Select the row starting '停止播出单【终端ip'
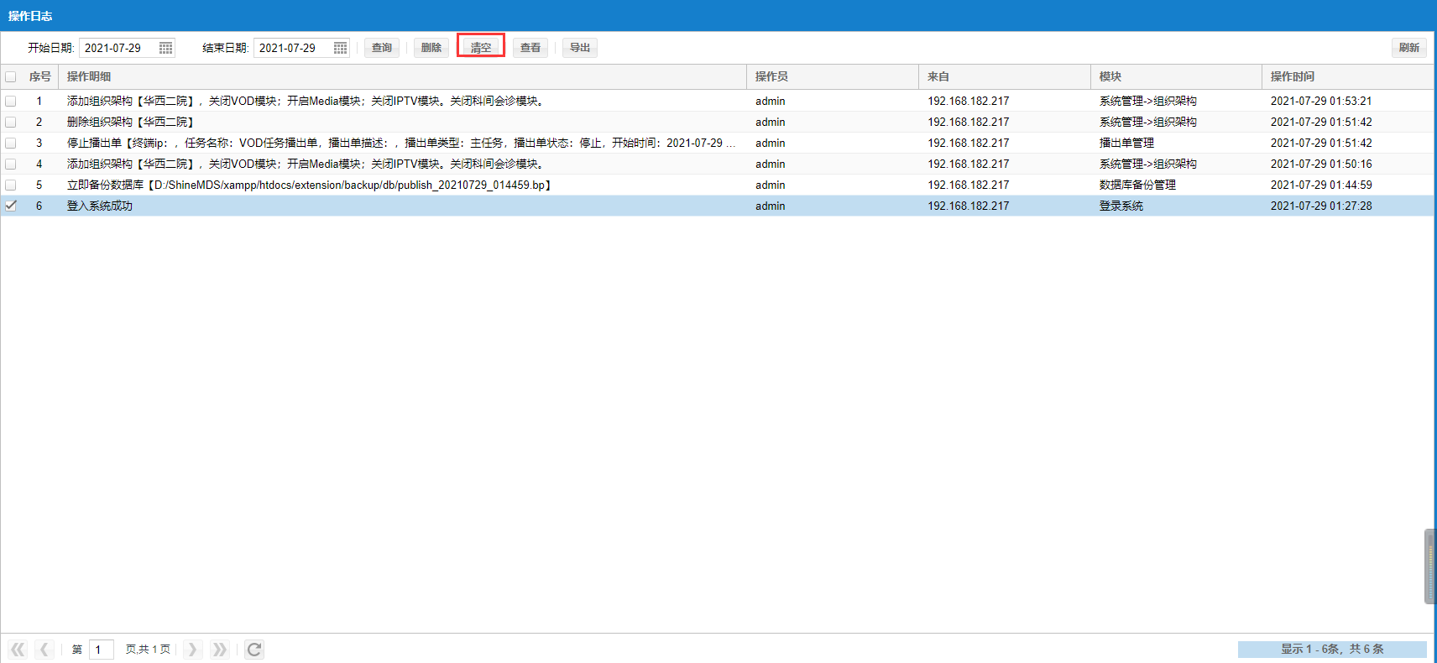This screenshot has height=663, width=1437. (x=717, y=143)
